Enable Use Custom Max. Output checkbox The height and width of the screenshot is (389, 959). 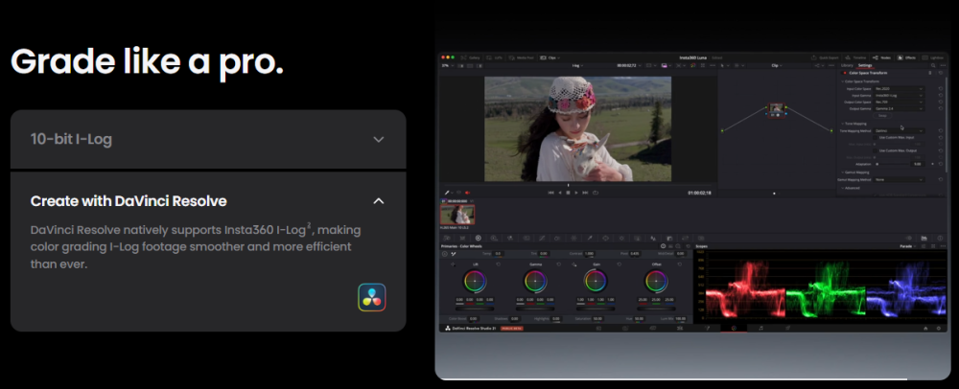tap(877, 150)
